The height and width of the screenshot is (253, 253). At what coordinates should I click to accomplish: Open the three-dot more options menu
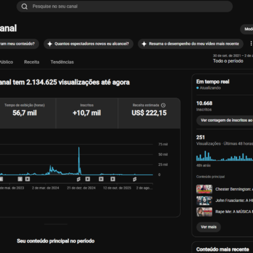click(251, 44)
